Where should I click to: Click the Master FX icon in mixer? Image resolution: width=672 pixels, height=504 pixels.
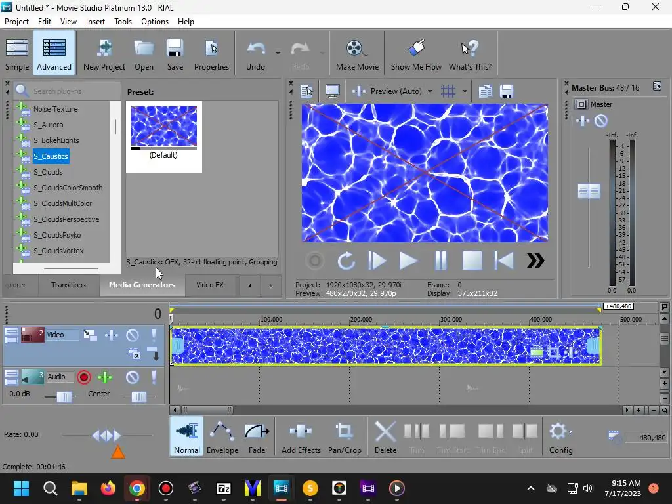click(x=583, y=121)
